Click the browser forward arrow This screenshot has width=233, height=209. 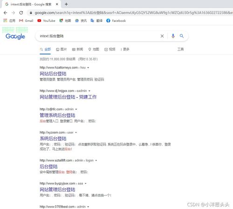[13, 13]
